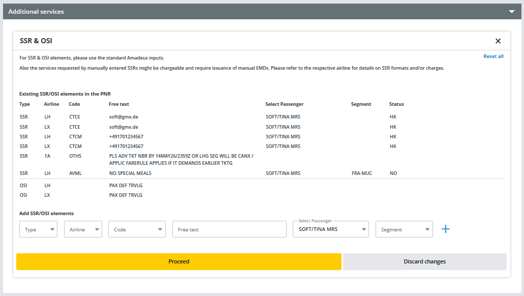Click the Additional services header title
The image size is (524, 296).
(x=36, y=11)
